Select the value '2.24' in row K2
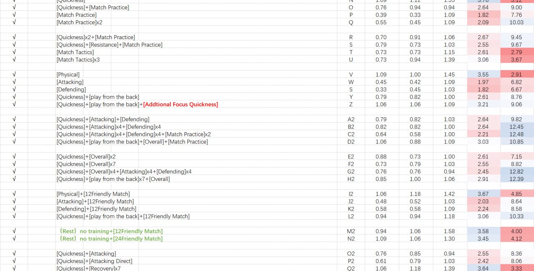534x271 pixels. coord(483,209)
